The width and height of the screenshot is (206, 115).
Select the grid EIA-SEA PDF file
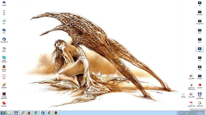(x=191, y=104)
